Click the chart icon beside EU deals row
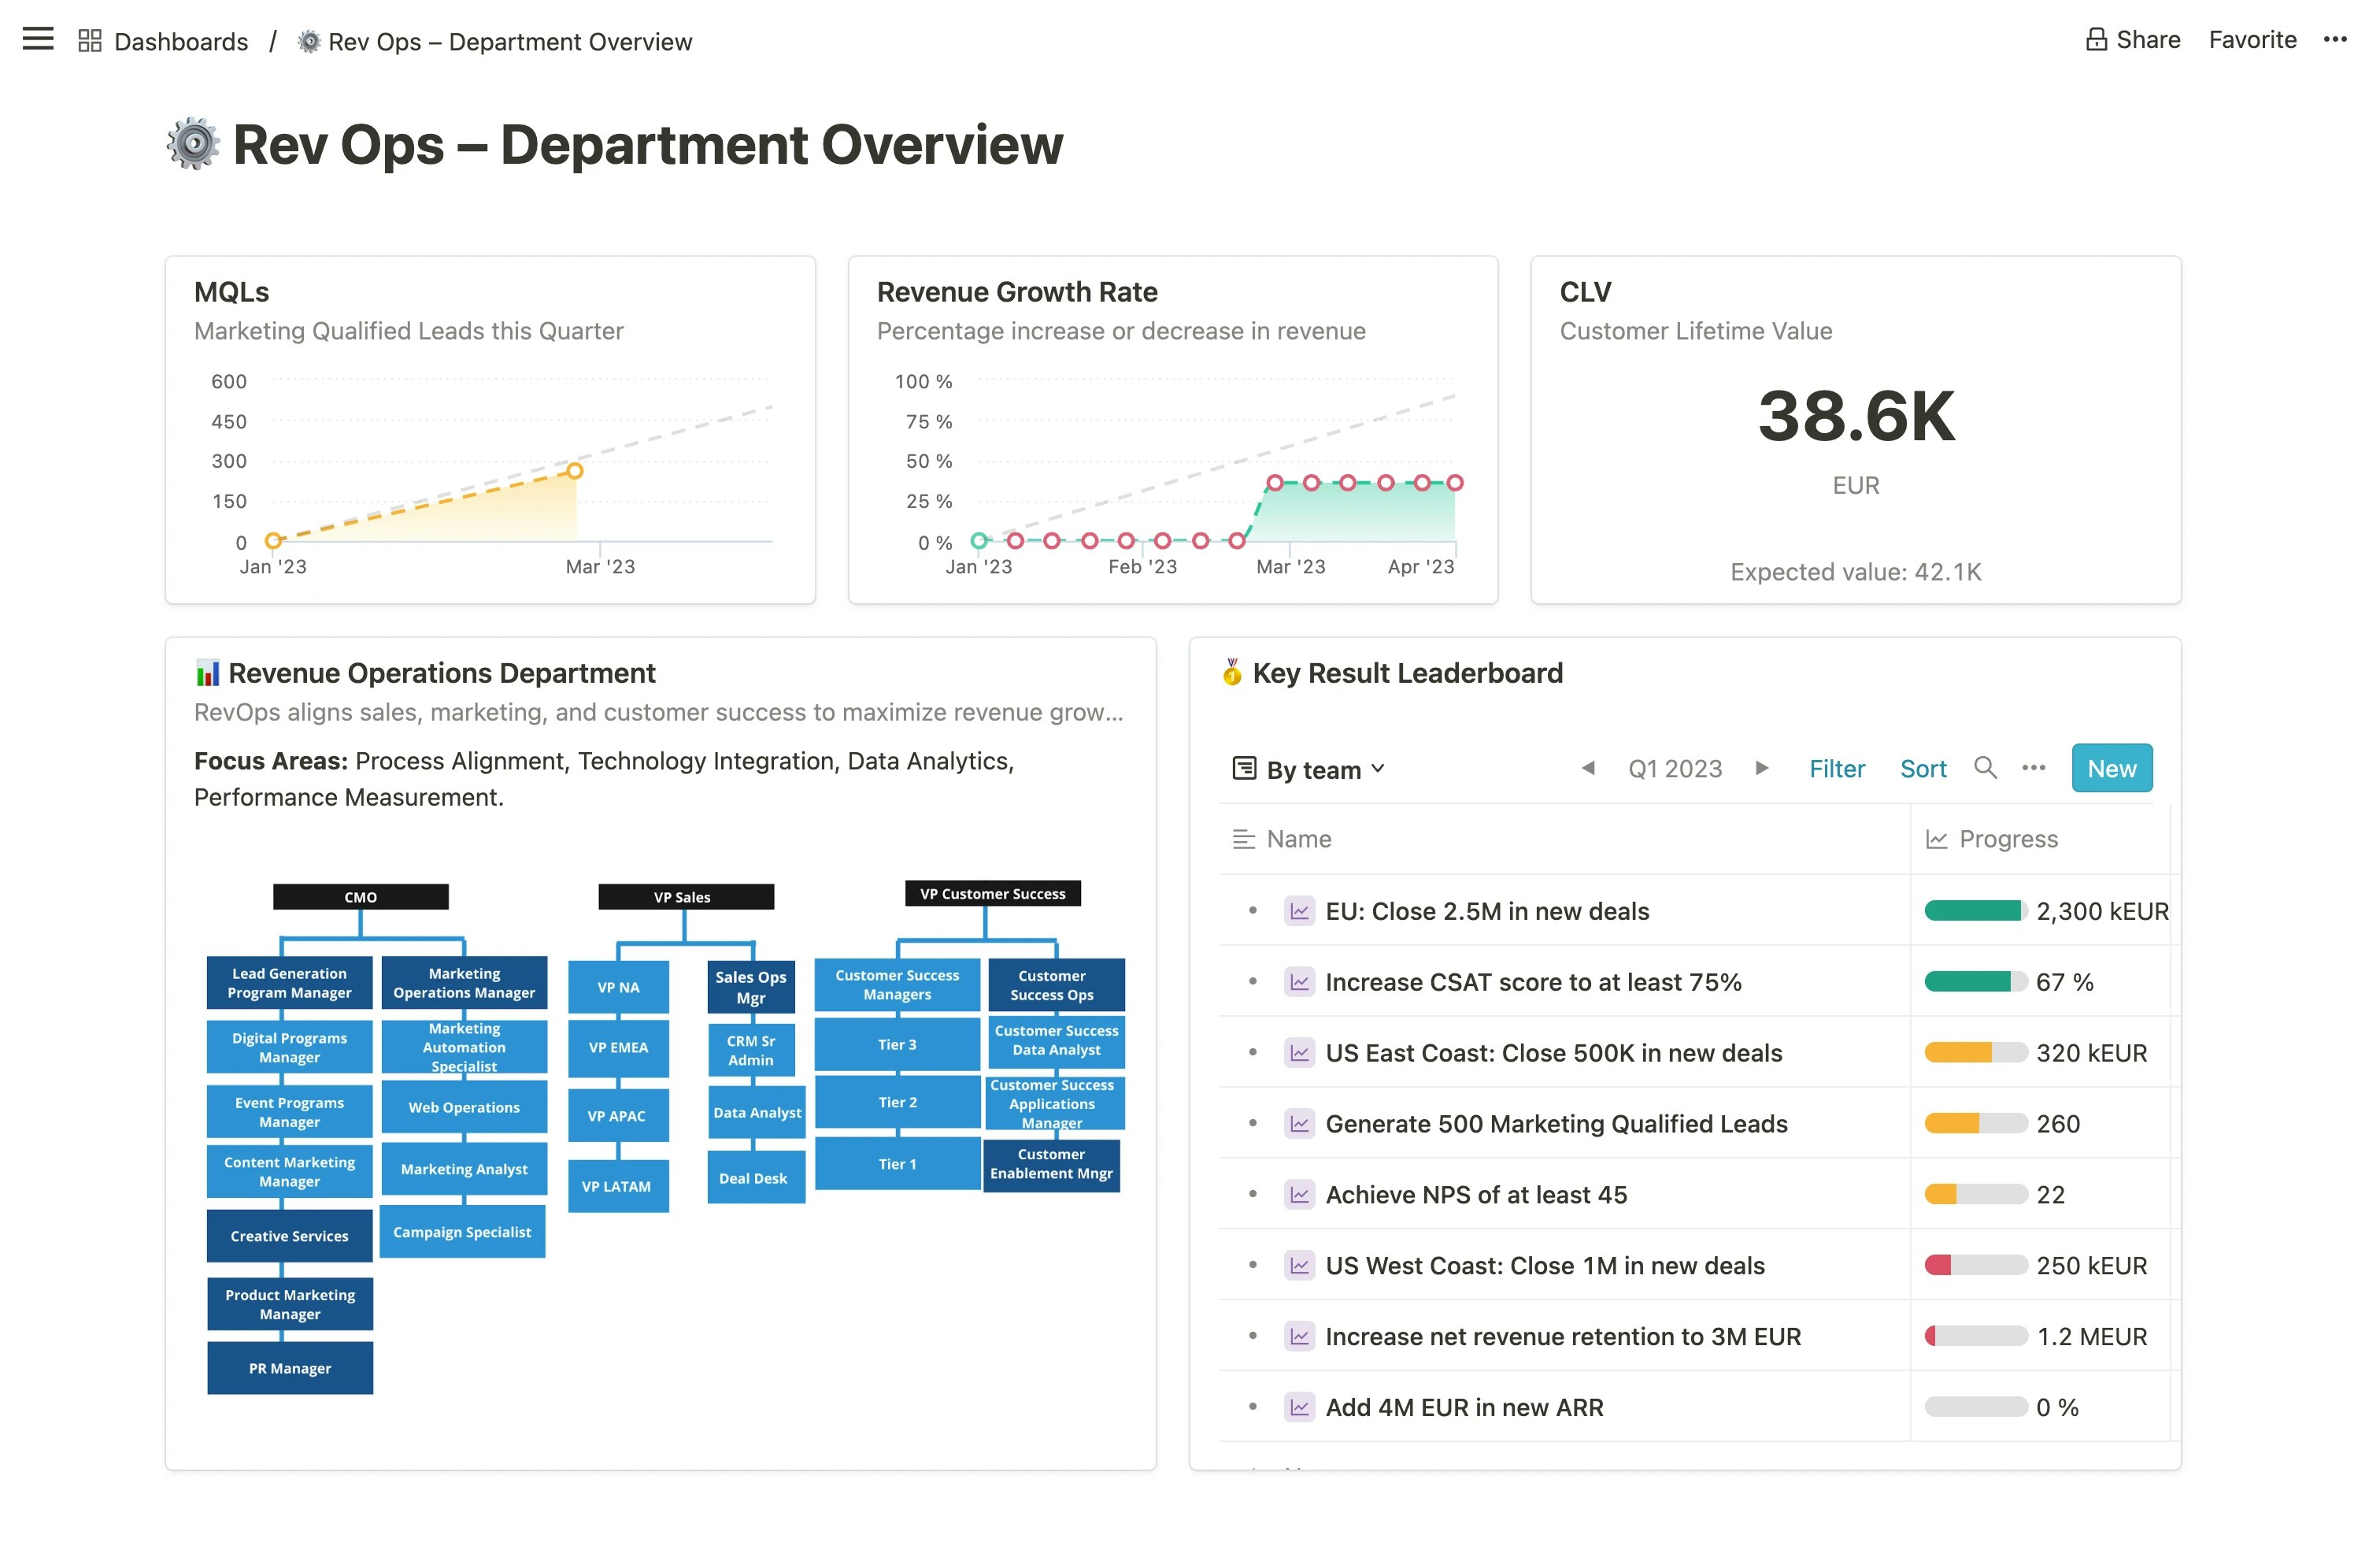The image size is (2380, 1546). 1298,911
